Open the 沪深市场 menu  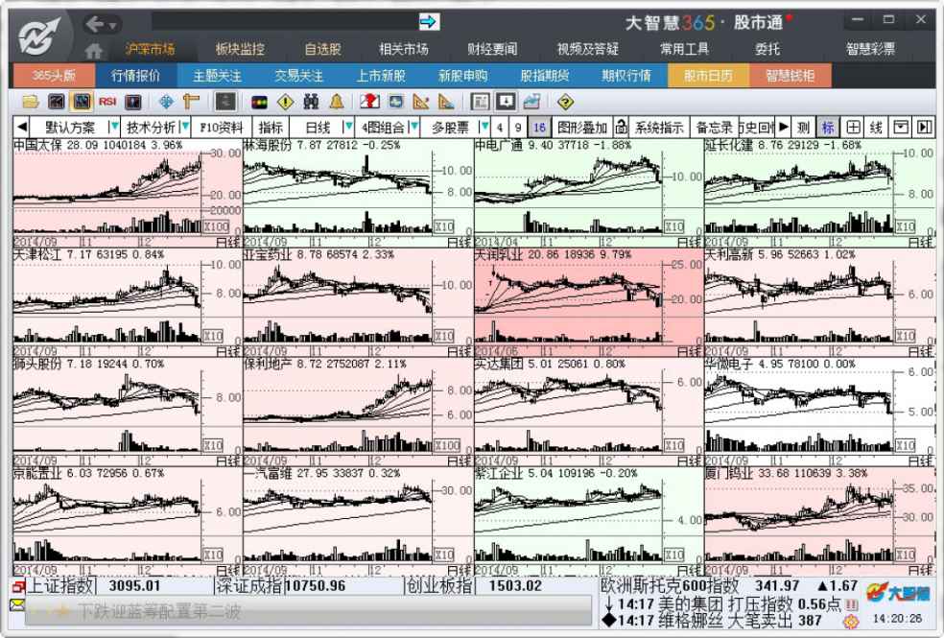point(150,49)
